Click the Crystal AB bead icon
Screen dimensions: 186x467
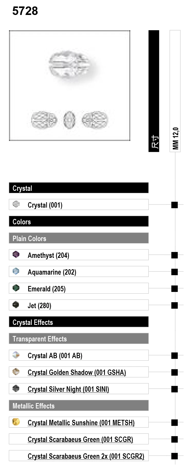tap(16, 355)
